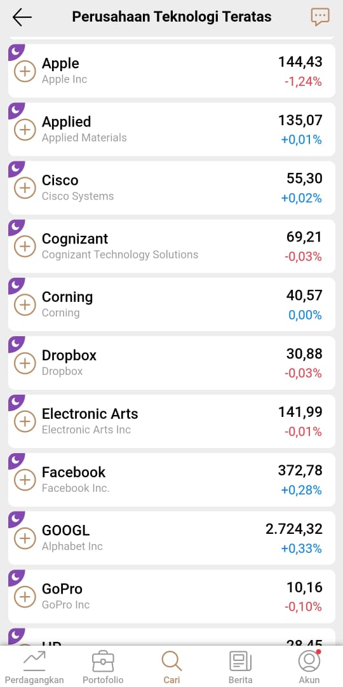This screenshot has width=343, height=687.
Task: Add Apple with the plus icon
Action: (25, 71)
